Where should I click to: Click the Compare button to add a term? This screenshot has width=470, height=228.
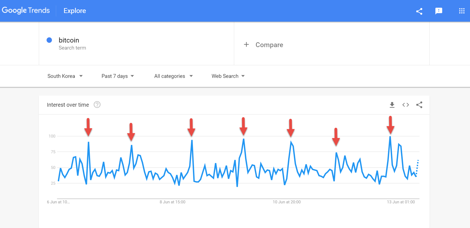click(263, 45)
